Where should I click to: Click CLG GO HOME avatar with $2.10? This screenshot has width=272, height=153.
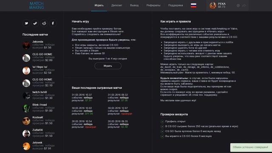point(26,83)
